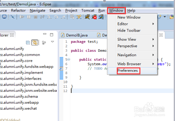Open toolbar dropdown arrow at right
This screenshot has height=121, width=175.
tap(165, 17)
